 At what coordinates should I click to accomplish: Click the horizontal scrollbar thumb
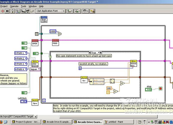(x=109, y=116)
